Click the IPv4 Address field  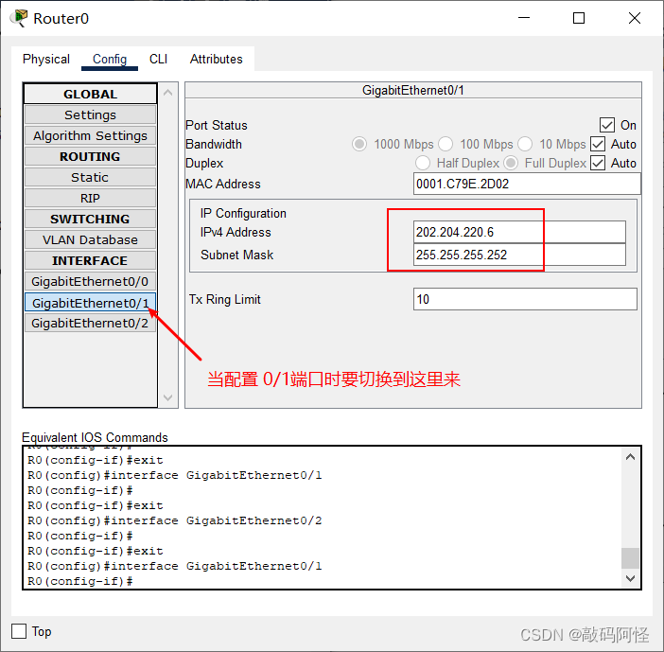point(519,232)
